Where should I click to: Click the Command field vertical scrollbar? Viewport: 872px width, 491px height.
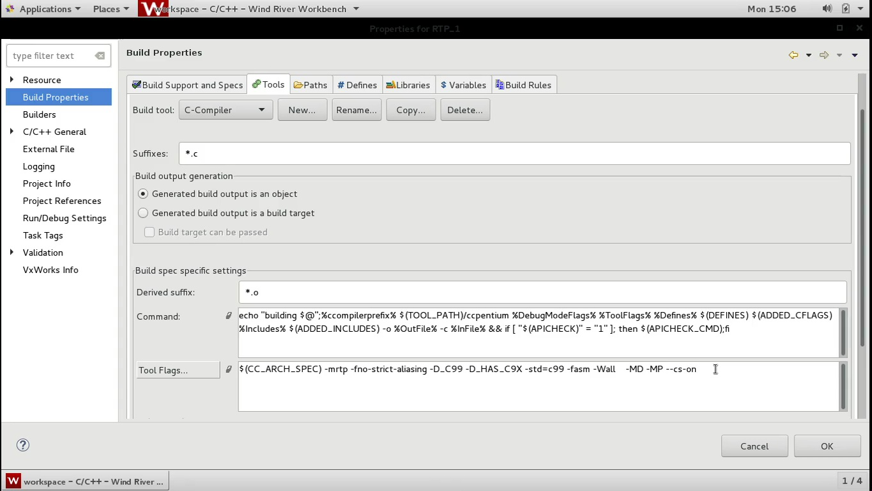843,332
